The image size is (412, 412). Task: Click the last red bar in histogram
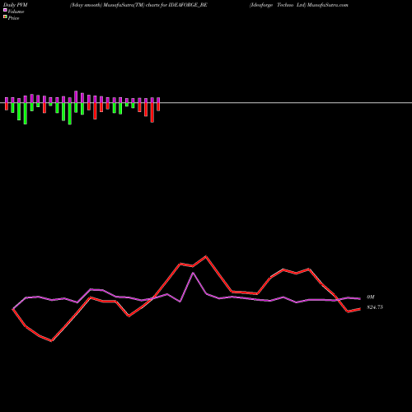coord(158,107)
